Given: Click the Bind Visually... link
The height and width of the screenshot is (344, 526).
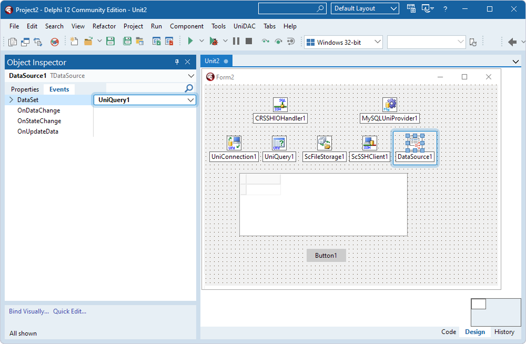Looking at the screenshot, I should (x=29, y=311).
